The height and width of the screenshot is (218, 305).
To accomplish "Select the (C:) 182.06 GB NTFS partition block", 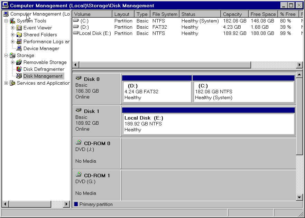I will (243, 89).
